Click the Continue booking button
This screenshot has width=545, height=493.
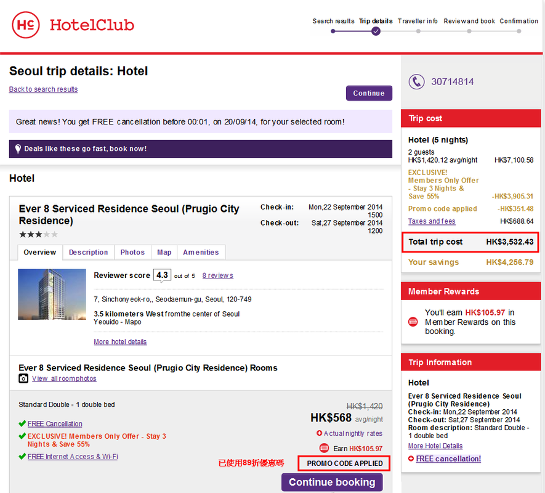[x=332, y=482]
